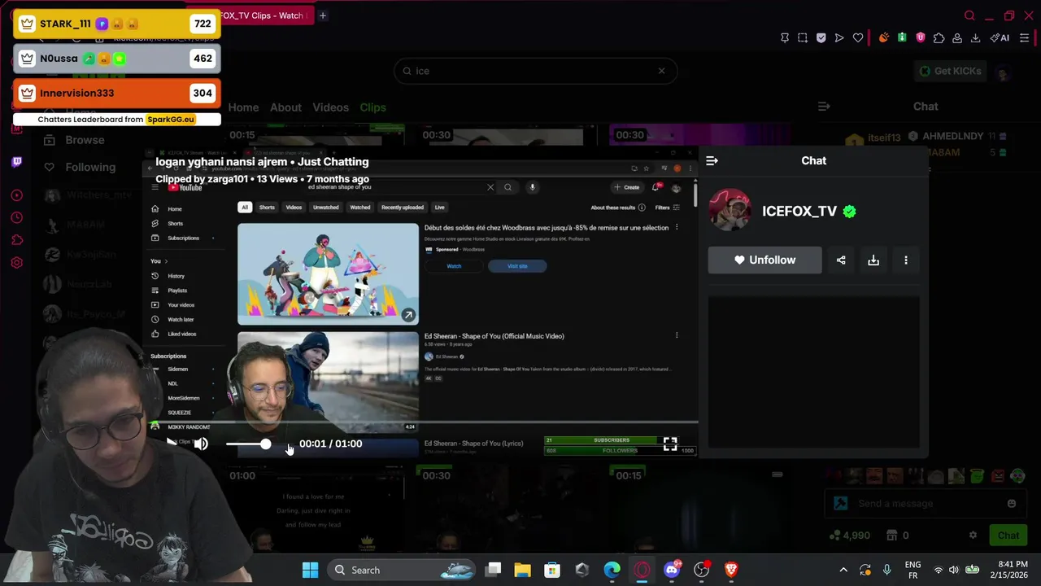This screenshot has width=1041, height=586.
Task: Play the clip with the play button
Action: pyautogui.click(x=172, y=443)
